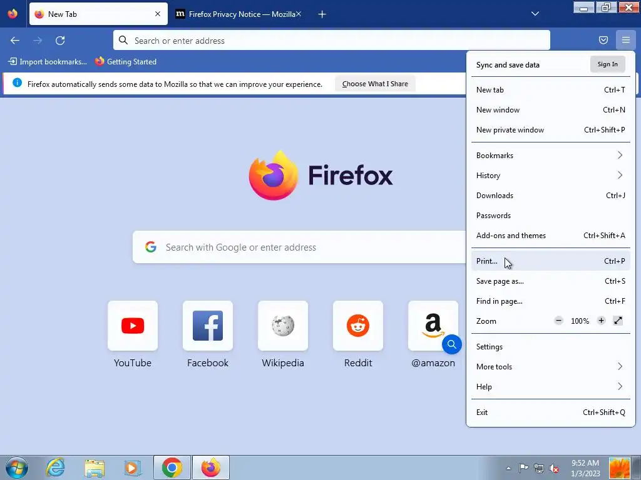The width and height of the screenshot is (641, 480).
Task: Open the Save to Pocket icon
Action: [603, 40]
